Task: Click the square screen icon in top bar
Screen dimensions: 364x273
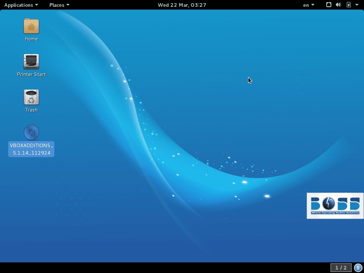Action: tap(328, 5)
